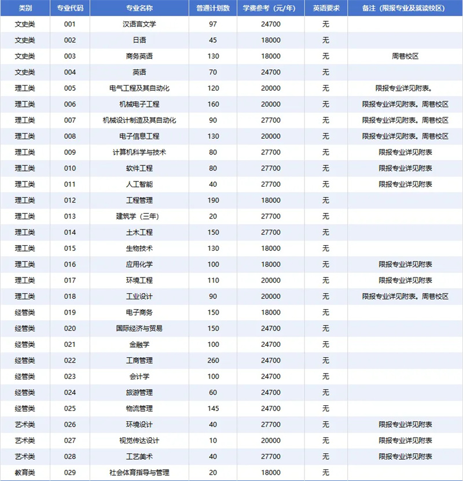Click the 专业名称 column header
This screenshot has width=463, height=481.
(139, 8)
